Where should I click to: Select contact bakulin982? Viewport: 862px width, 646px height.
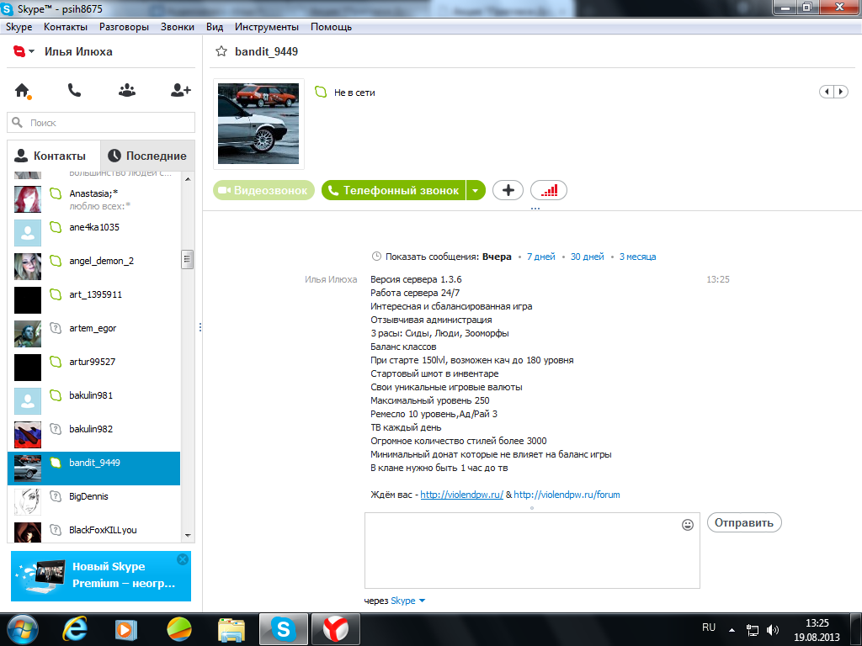94,435
